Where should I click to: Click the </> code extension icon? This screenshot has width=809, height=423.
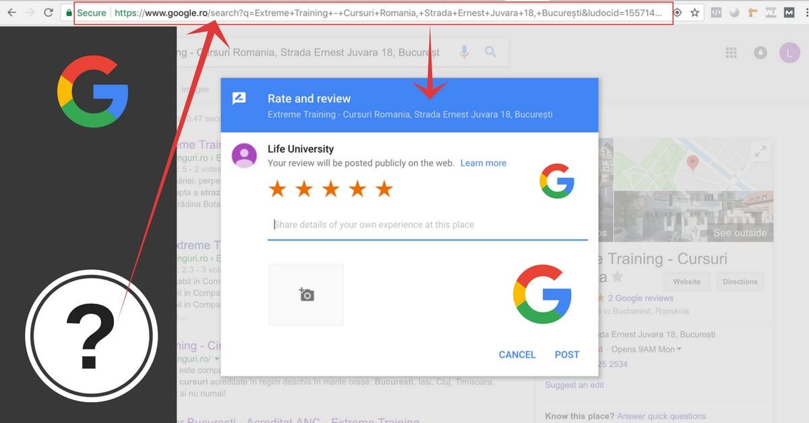point(716,11)
